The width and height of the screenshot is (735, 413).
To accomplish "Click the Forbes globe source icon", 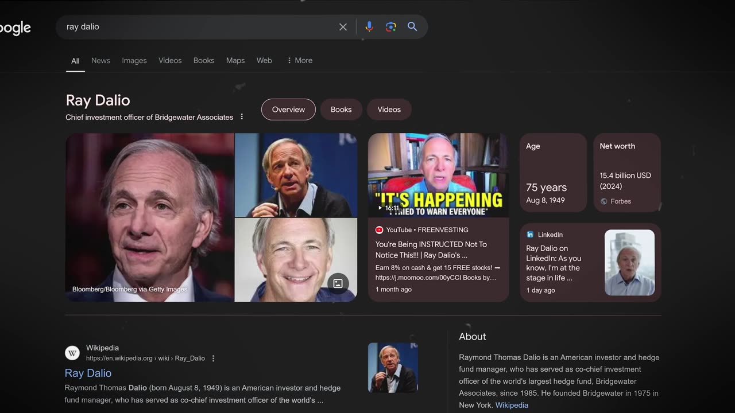I will tap(604, 201).
